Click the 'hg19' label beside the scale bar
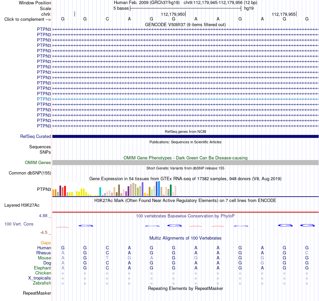 (249, 8)
